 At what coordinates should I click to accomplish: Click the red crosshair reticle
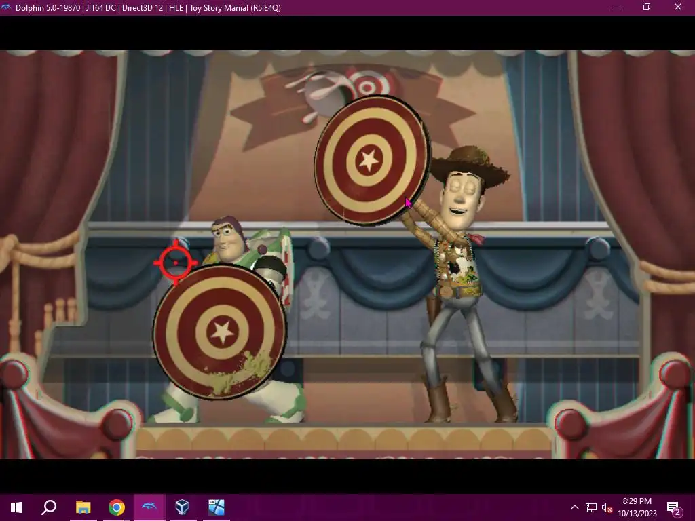coord(176,263)
